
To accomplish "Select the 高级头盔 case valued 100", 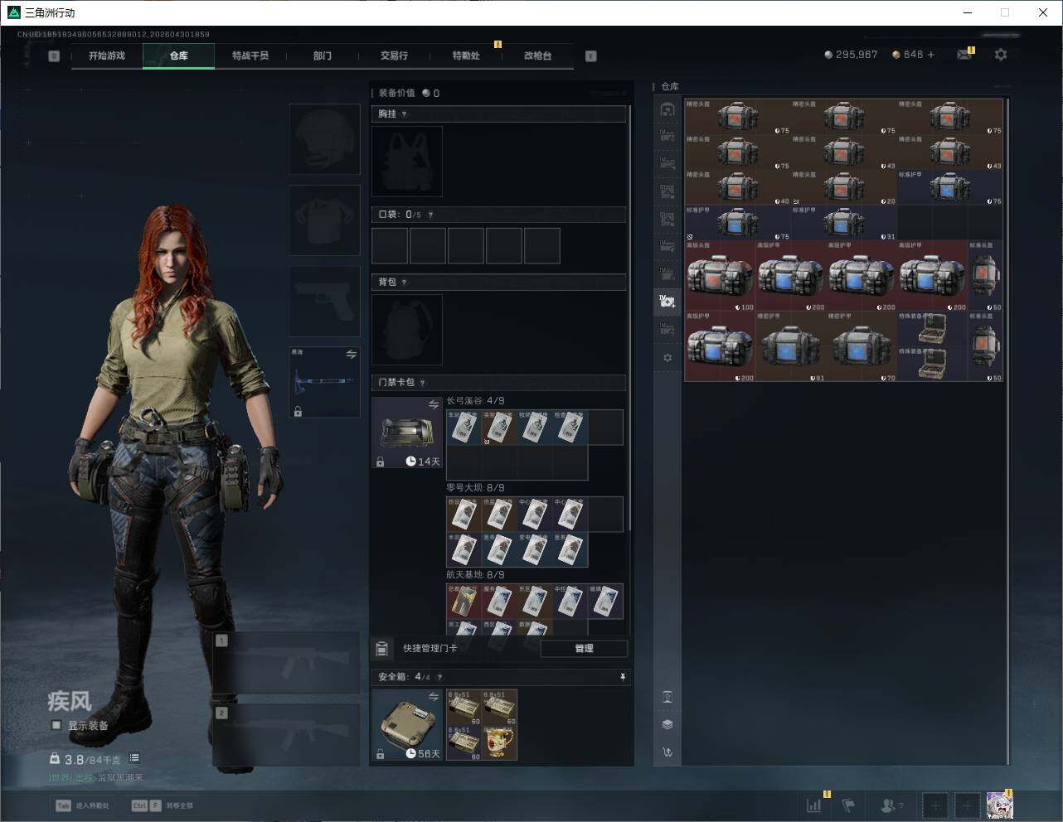I will 721,276.
